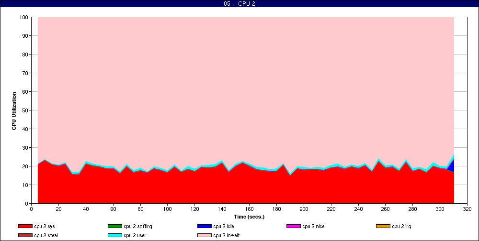
Task: Click the chart title '05 - CPU 2'
Action: [x=239, y=4]
